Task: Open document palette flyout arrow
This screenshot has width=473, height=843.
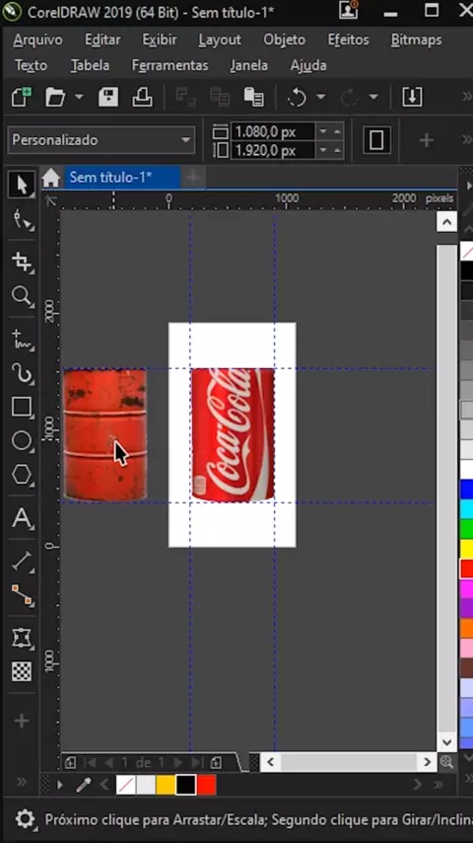Action: pos(60,786)
